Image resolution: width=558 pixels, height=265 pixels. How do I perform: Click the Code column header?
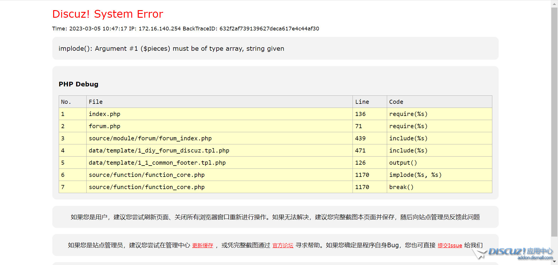(x=396, y=102)
